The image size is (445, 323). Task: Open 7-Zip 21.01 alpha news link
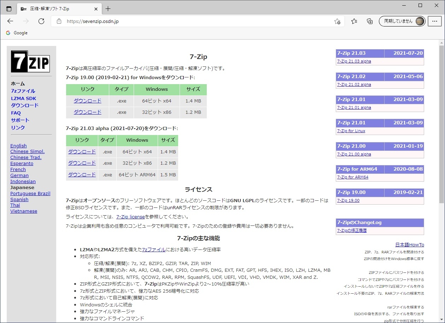coord(354,107)
